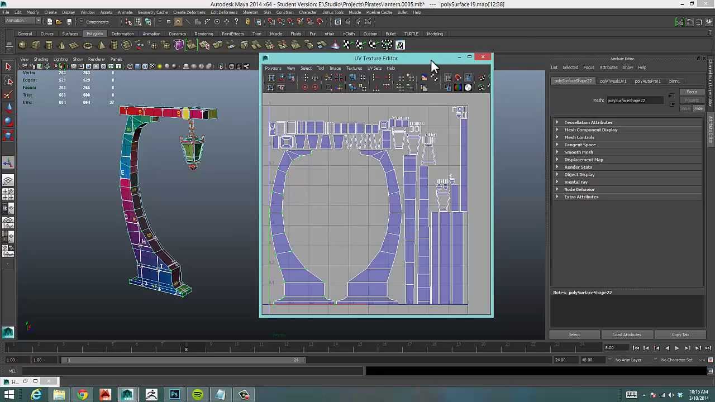
Task: Click frame 8 marker on timeline
Action: (x=186, y=348)
